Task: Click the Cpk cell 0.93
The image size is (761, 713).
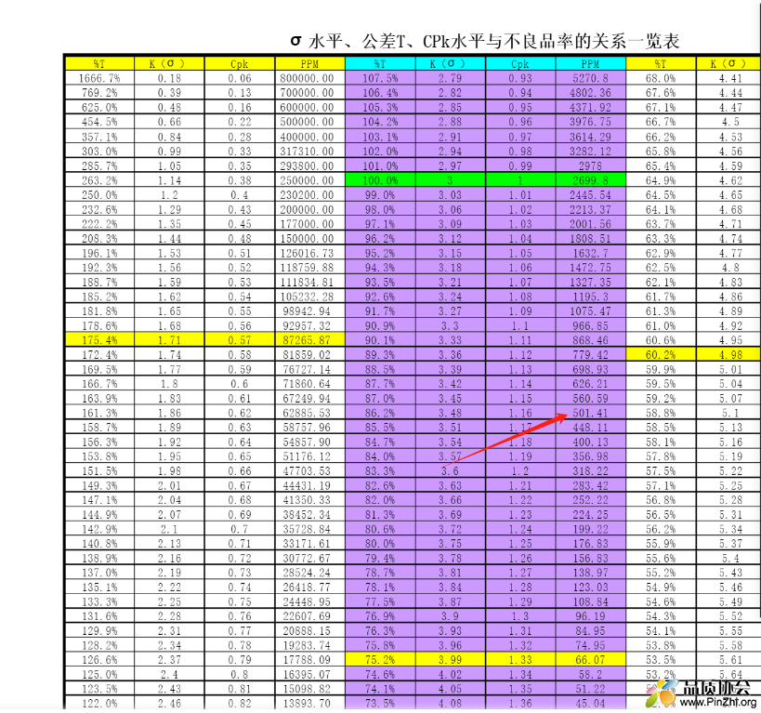Action: (x=520, y=78)
